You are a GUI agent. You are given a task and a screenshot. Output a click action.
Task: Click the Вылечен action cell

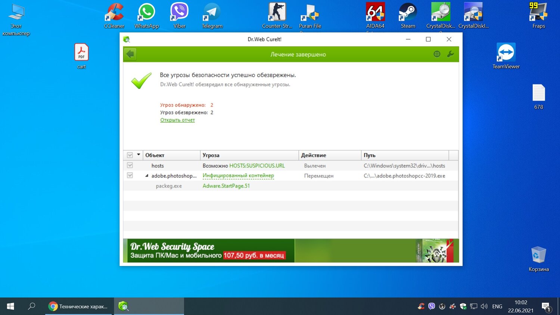click(x=315, y=166)
